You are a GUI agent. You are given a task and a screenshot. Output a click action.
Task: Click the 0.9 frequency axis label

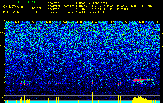pyautogui.click(x=2, y=59)
